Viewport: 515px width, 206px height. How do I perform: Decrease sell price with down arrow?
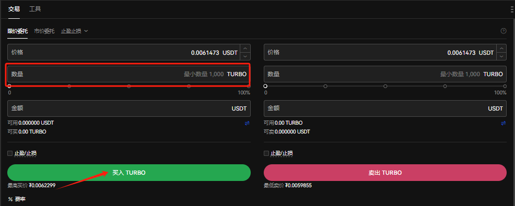coord(501,56)
